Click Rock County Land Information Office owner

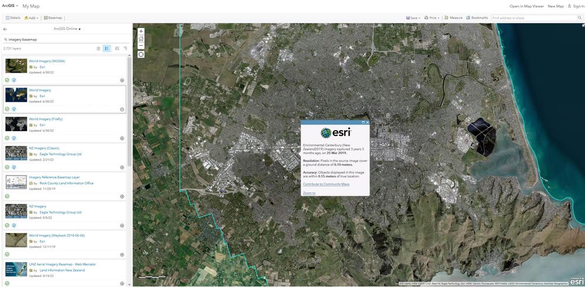(x=66, y=183)
